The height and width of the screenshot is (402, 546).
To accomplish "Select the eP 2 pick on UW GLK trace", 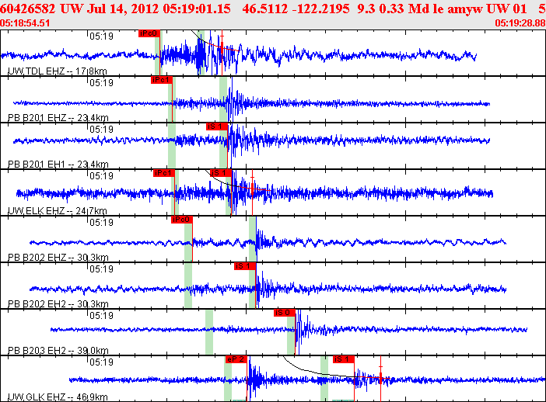I will (x=236, y=359).
